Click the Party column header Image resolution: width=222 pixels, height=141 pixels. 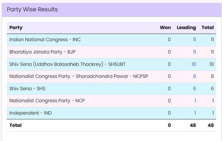pos(16,27)
